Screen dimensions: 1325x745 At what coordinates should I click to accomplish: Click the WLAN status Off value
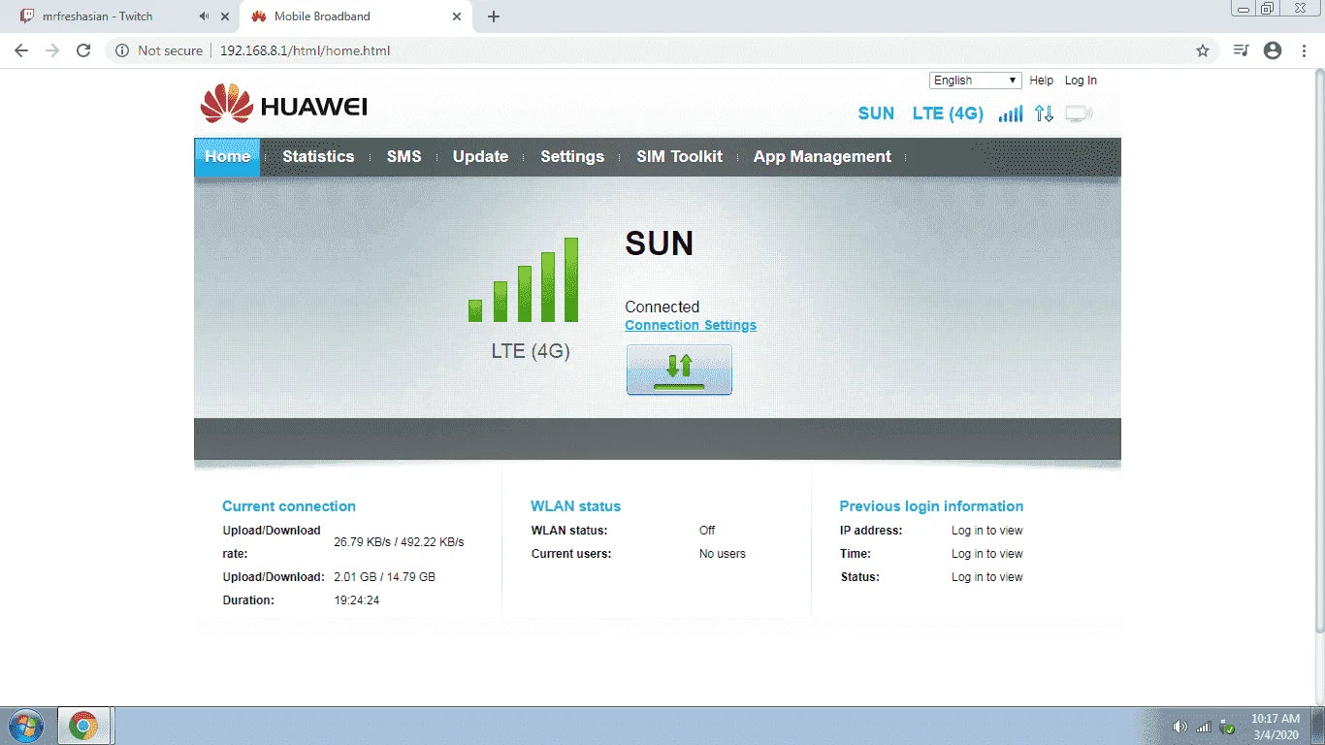click(x=707, y=531)
